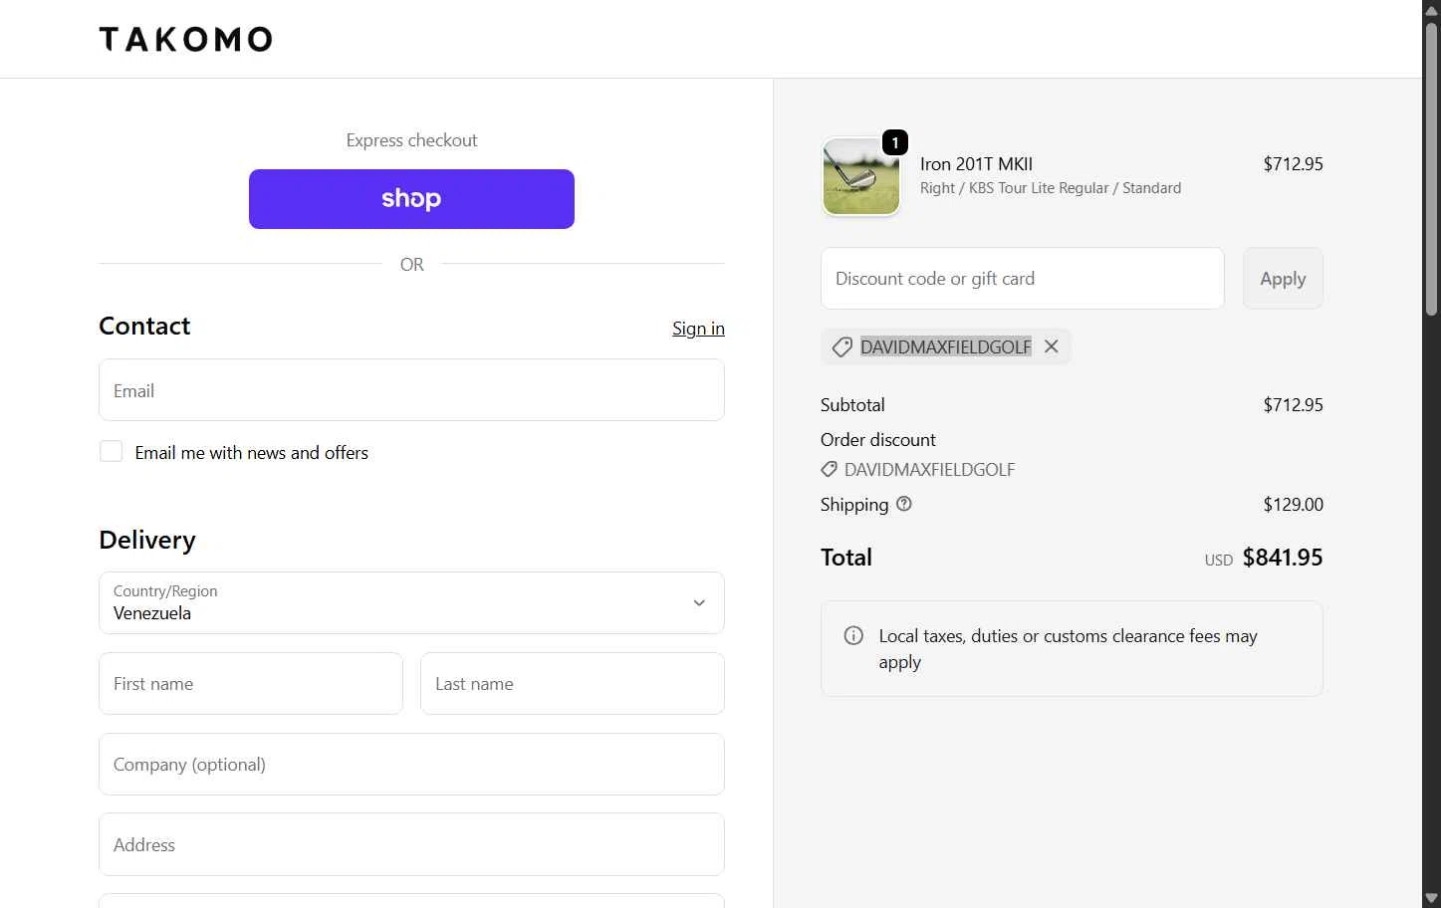The height and width of the screenshot is (908, 1441).
Task: Click the Iron 201T MKII product thumbnail
Action: tap(861, 177)
